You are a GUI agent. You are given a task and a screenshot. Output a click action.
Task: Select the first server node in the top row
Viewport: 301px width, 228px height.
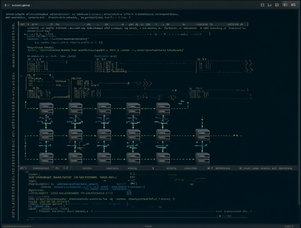[46, 108]
